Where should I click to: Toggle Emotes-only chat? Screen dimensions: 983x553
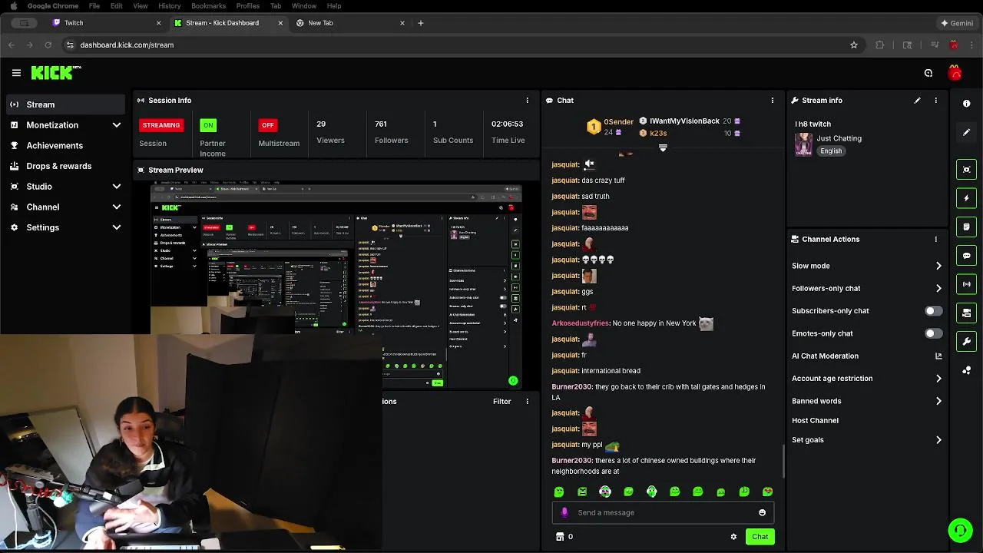[933, 333]
